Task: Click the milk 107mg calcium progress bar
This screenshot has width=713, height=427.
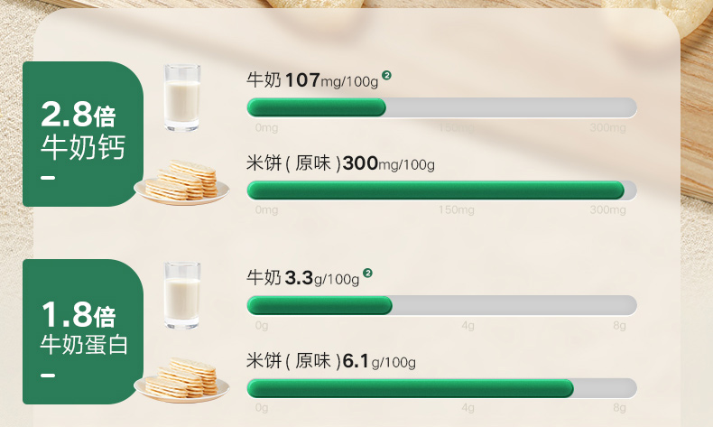Action: click(x=441, y=107)
